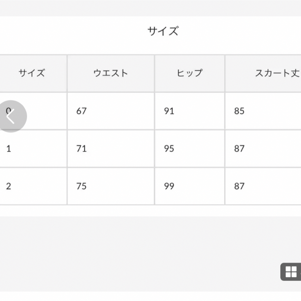Select hip value 95 cell
The width and height of the screenshot is (301, 301).
[190, 149]
